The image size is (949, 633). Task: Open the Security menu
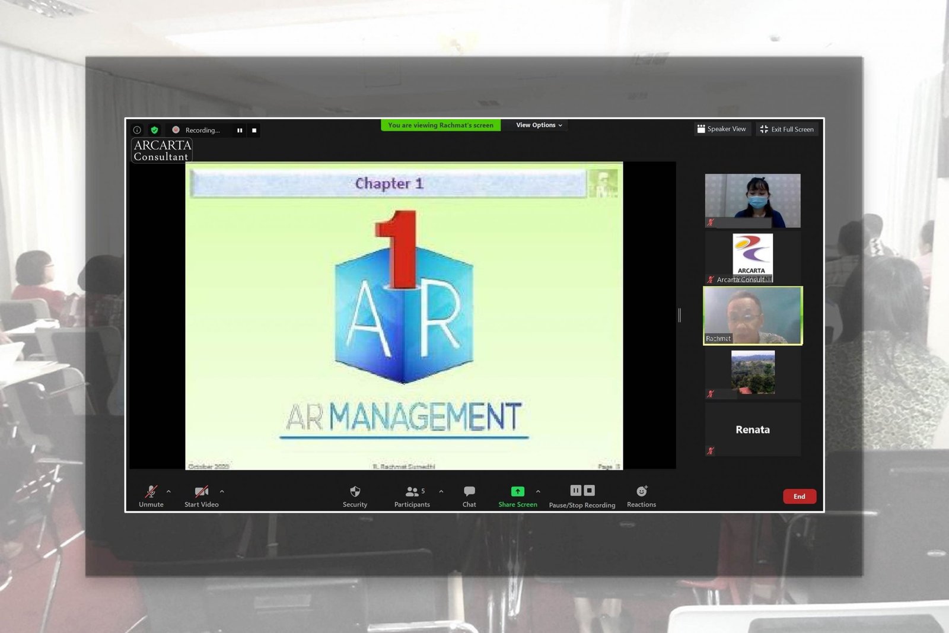click(355, 496)
